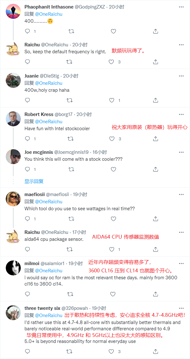The height and width of the screenshot is (359, 190).
Task: Retweet Juanie's "400w, holy crap" tweet
Action: (70, 100)
